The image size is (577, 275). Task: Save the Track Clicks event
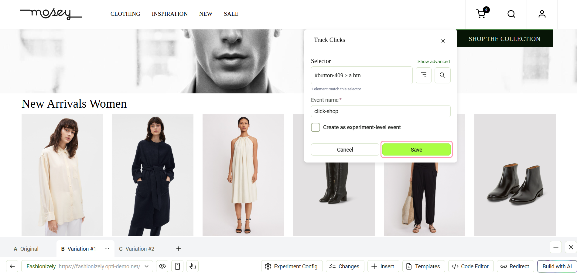(416, 149)
